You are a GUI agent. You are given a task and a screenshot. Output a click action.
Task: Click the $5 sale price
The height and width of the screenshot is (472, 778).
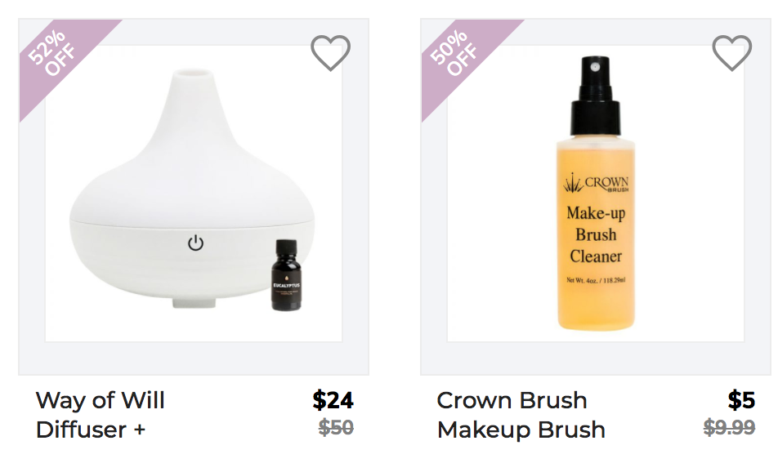pos(741,400)
